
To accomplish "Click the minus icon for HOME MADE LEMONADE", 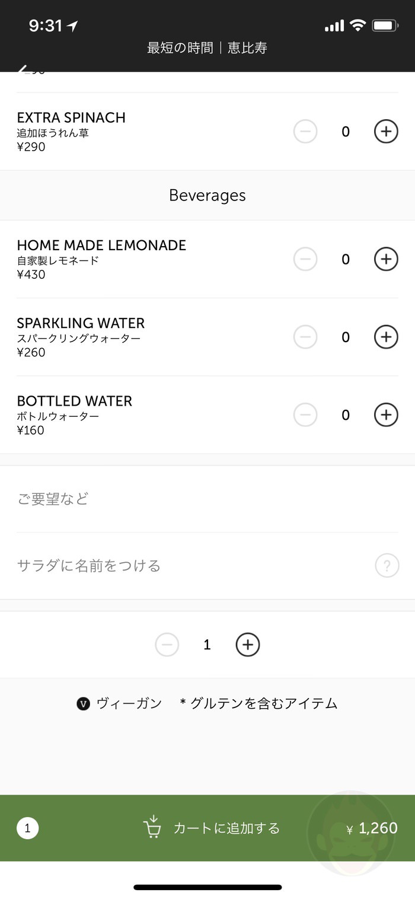I will pyautogui.click(x=305, y=259).
